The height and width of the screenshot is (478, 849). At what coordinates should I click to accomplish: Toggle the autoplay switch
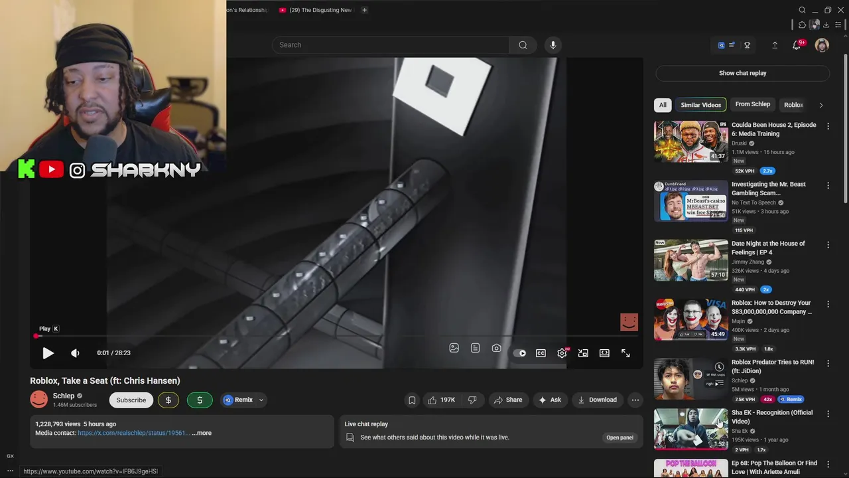pyautogui.click(x=520, y=353)
